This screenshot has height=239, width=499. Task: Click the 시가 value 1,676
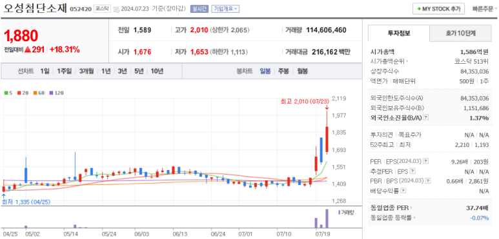[x=142, y=52]
